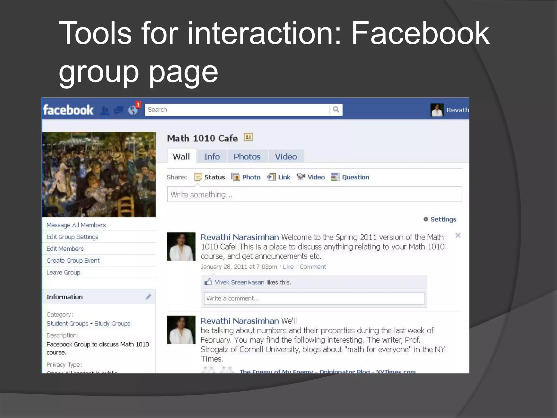Screen dimensions: 557x418
Task: Like the Spring 2011 welcome post
Action: click(288, 267)
